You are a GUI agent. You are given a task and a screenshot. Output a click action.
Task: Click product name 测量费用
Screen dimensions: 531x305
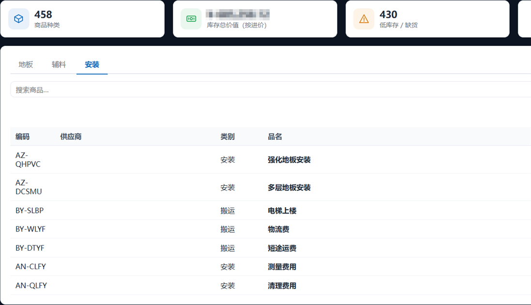pyautogui.click(x=282, y=267)
